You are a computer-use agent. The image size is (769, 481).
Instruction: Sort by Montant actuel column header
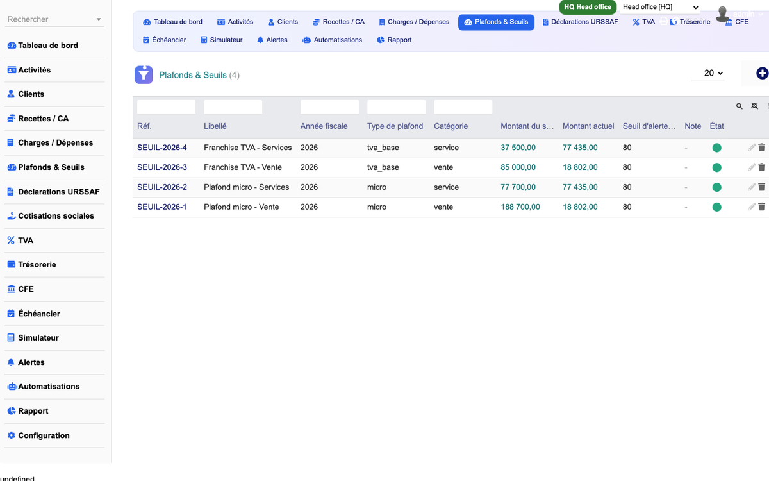coord(588,126)
